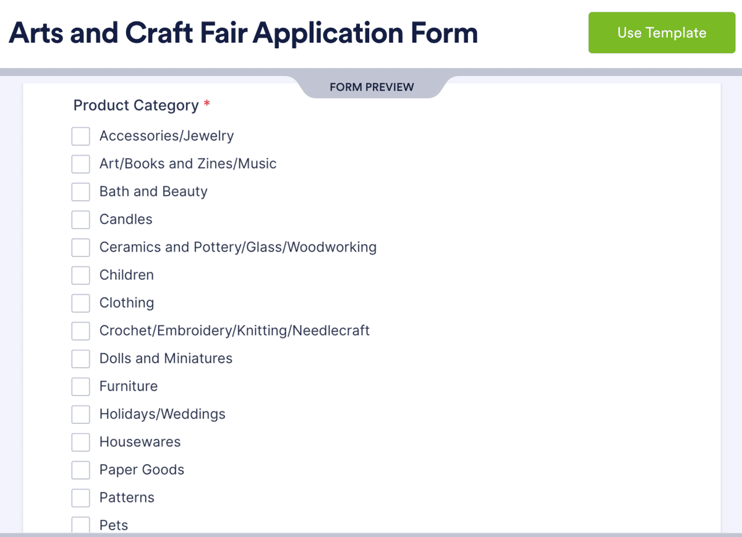Click the Arts and Craft Fair title
The height and width of the screenshot is (537, 742).
pyautogui.click(x=243, y=33)
